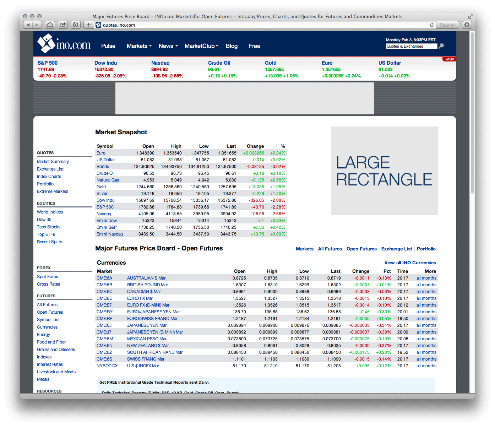Click the Share icon in toolbar
This screenshot has width=495, height=427.
click(63, 25)
